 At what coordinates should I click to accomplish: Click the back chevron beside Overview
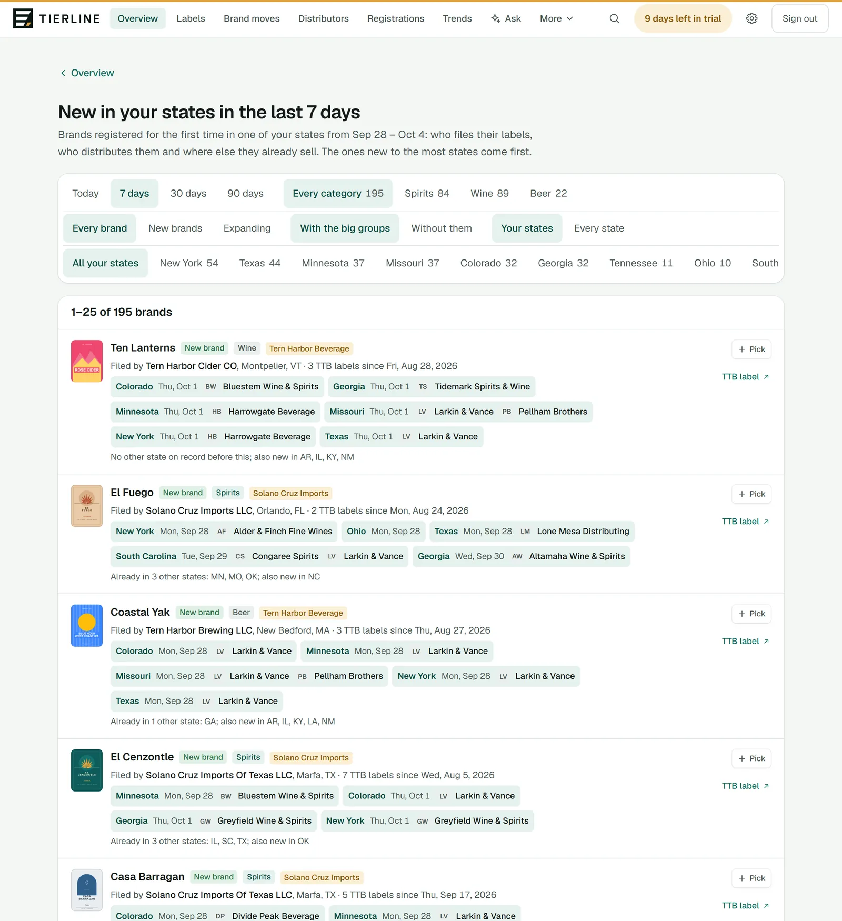[63, 73]
